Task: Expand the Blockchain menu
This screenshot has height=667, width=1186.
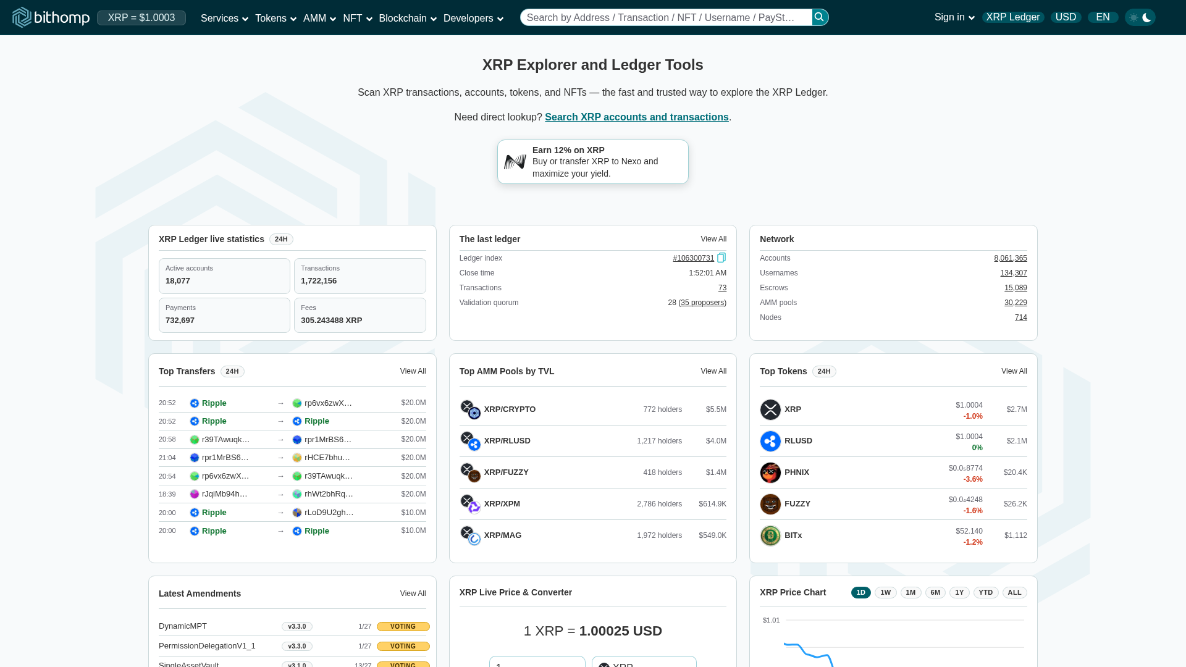Action: 408,19
